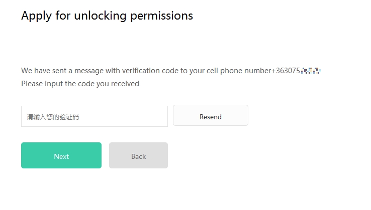Screen dimensions: 371x210
Task: Go back with the Back button
Action: tap(138, 156)
